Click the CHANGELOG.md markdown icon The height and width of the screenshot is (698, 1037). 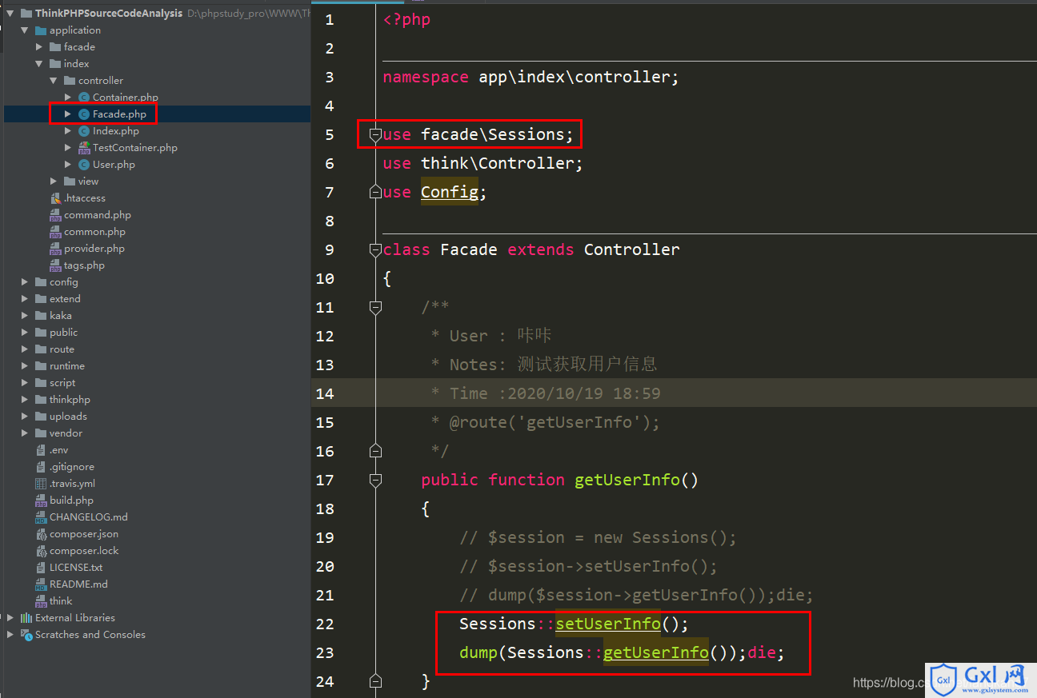[x=41, y=517]
